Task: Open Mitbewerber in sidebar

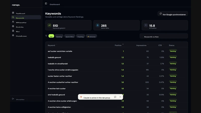Action: pos(26,22)
